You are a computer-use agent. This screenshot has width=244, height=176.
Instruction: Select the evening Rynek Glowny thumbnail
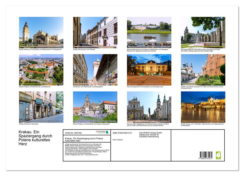tap(203, 107)
